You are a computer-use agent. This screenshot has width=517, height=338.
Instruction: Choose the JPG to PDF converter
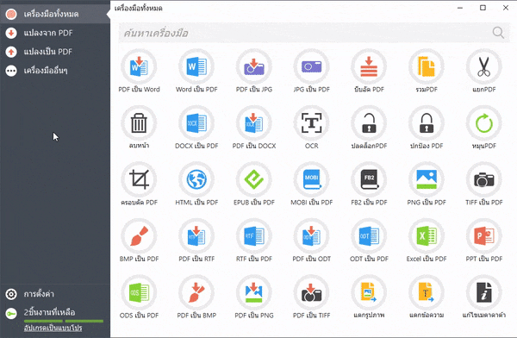(311, 67)
